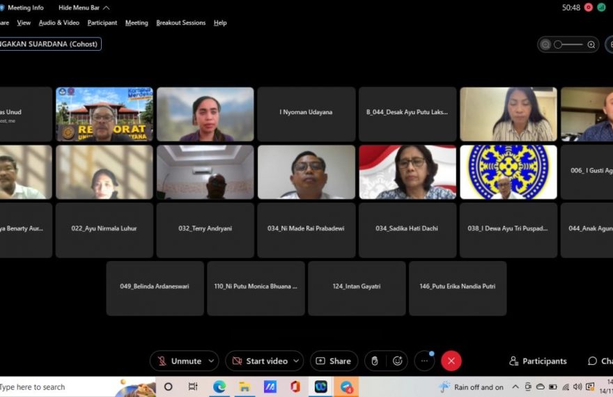
Task: Start video camera
Action: (x=260, y=361)
